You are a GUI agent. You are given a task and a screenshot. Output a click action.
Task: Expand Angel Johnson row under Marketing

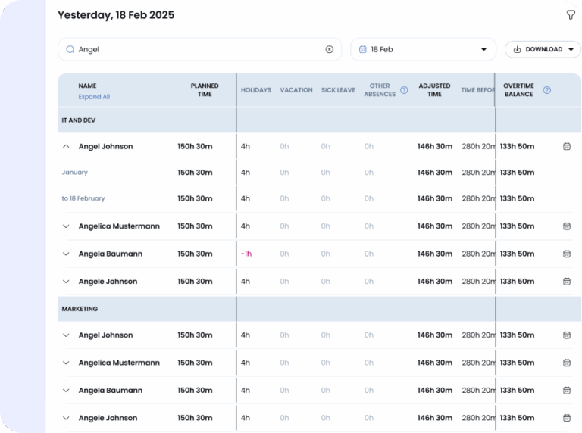point(66,335)
